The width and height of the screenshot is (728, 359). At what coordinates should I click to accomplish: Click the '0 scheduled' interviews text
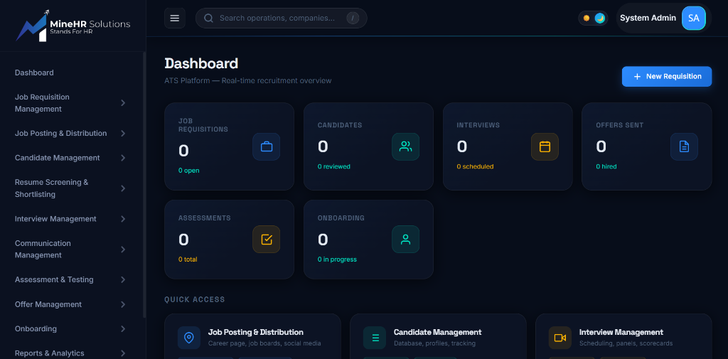coord(475,166)
